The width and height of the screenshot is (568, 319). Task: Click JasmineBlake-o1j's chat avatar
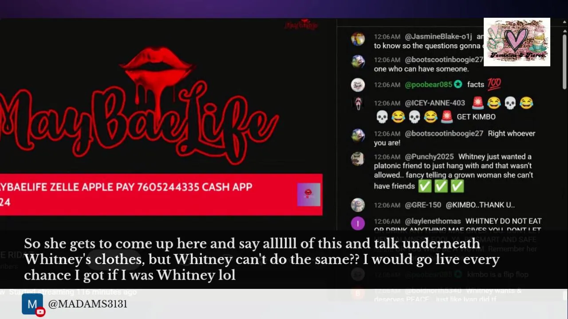pos(358,39)
